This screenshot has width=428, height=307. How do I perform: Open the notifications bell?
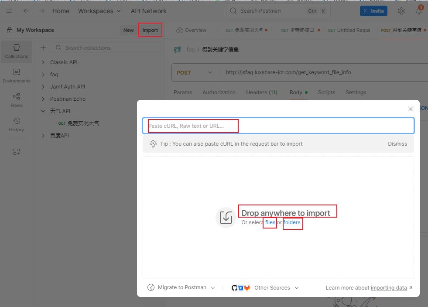point(419,11)
